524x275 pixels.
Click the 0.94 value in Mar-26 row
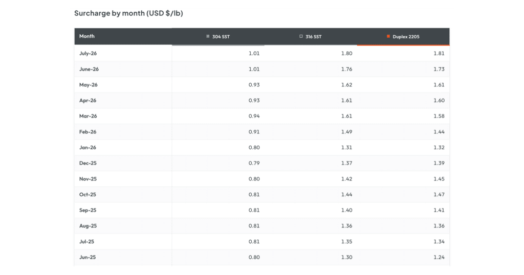pos(254,116)
